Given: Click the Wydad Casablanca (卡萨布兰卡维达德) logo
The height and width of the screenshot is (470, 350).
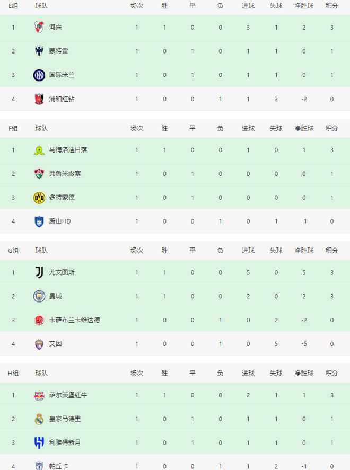Looking at the screenshot, I should coord(39,320).
